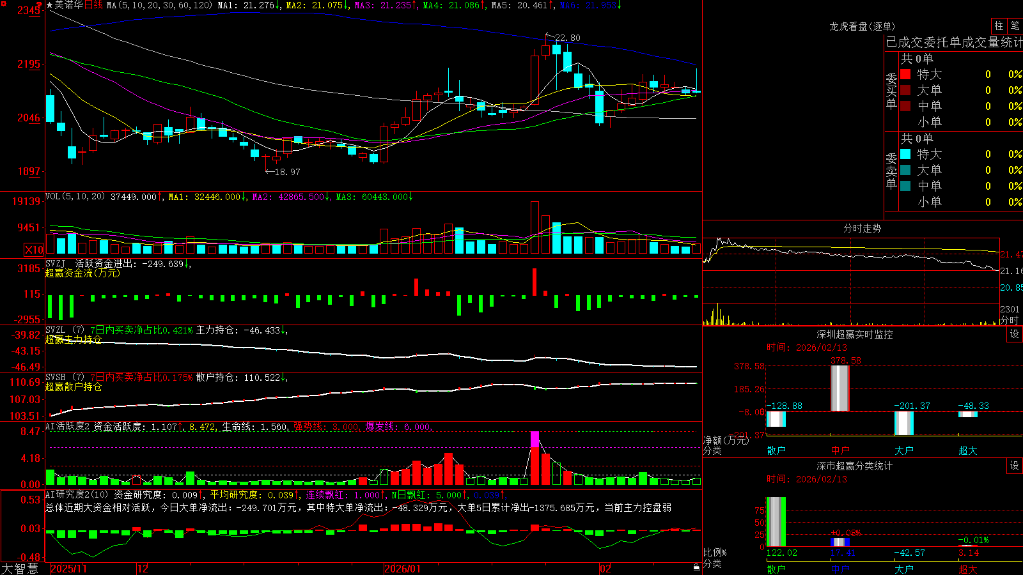
Task: Click the dark red 大单 buy order swatch
Action: 905,90
